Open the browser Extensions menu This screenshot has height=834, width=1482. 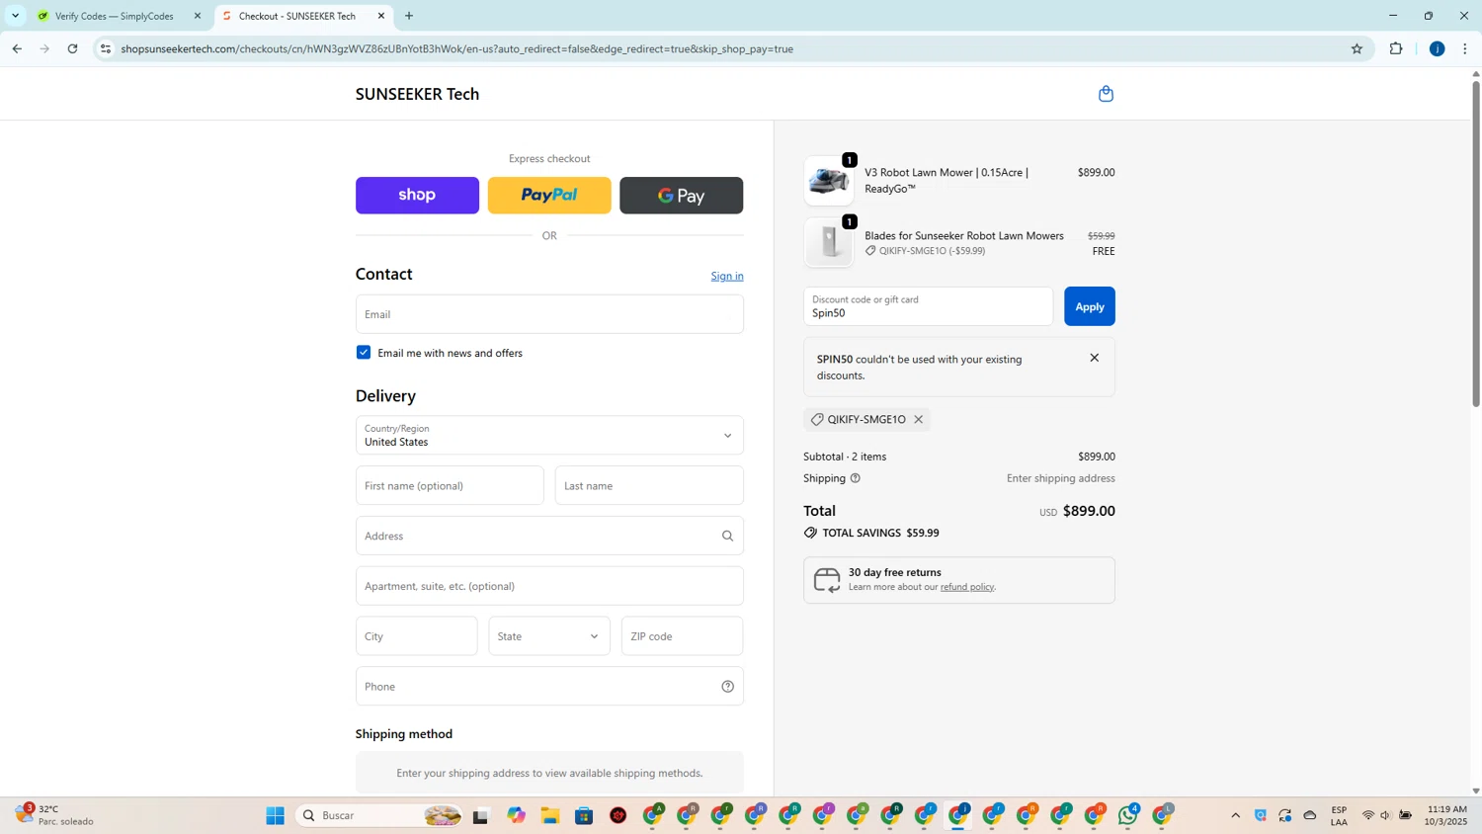point(1396,48)
